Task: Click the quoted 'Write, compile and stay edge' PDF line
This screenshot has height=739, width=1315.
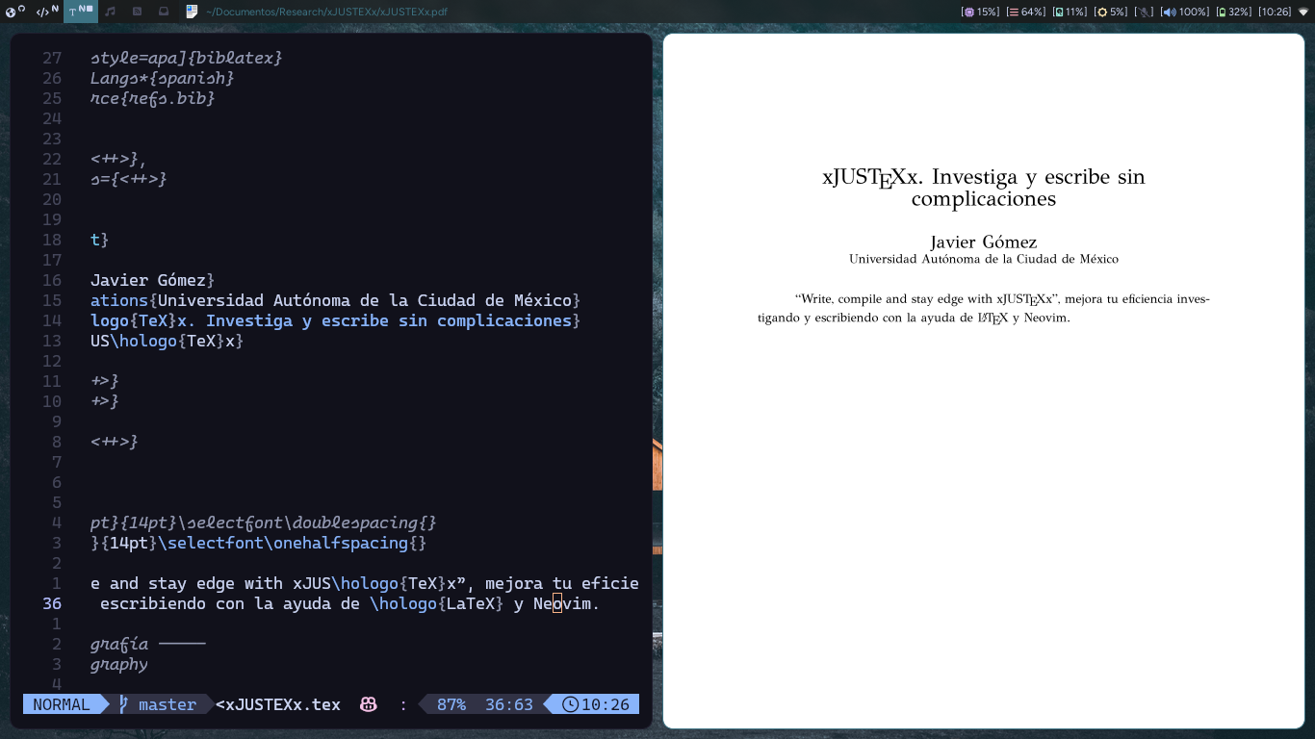Action: point(1002,299)
